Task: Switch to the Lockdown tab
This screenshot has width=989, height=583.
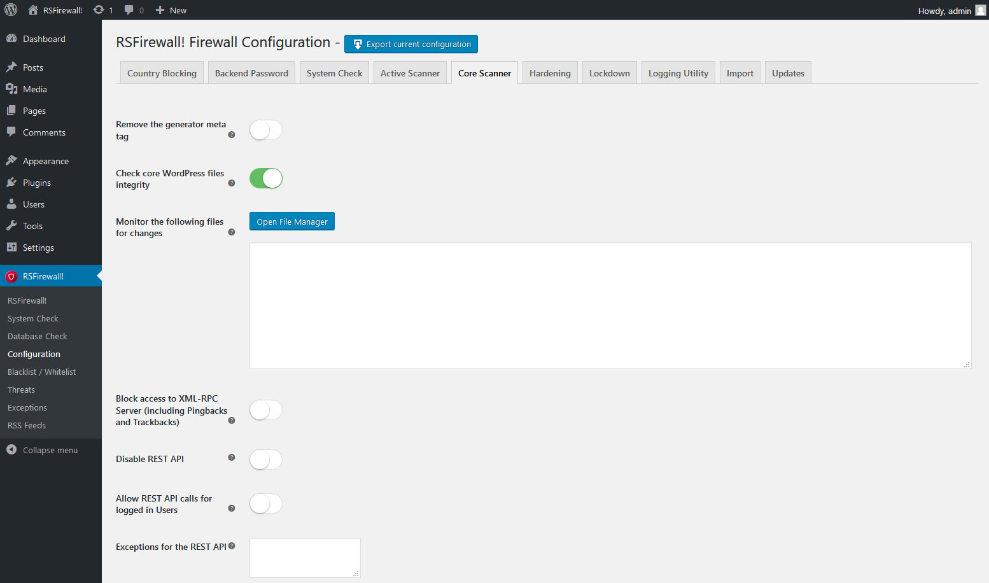Action: point(609,73)
